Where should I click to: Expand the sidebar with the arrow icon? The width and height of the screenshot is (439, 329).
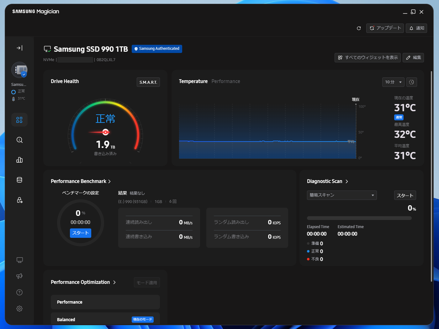tap(19, 48)
